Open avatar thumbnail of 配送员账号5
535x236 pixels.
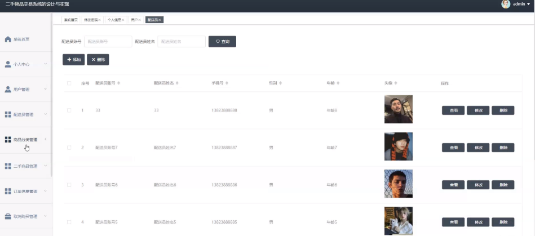click(x=399, y=221)
